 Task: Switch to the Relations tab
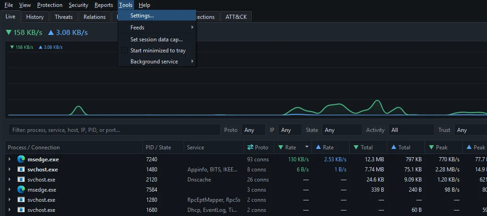click(95, 17)
